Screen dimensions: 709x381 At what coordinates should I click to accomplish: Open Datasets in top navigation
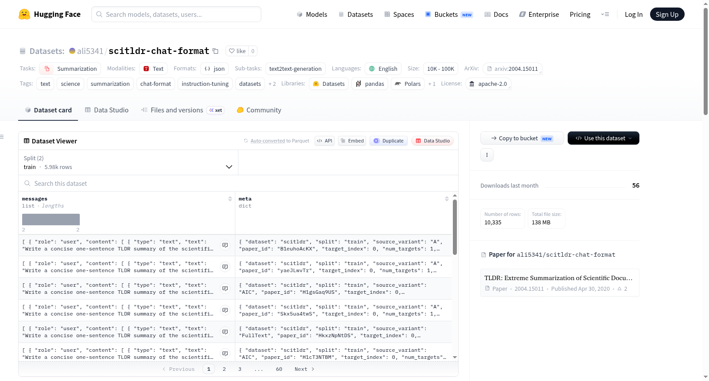pos(355,14)
